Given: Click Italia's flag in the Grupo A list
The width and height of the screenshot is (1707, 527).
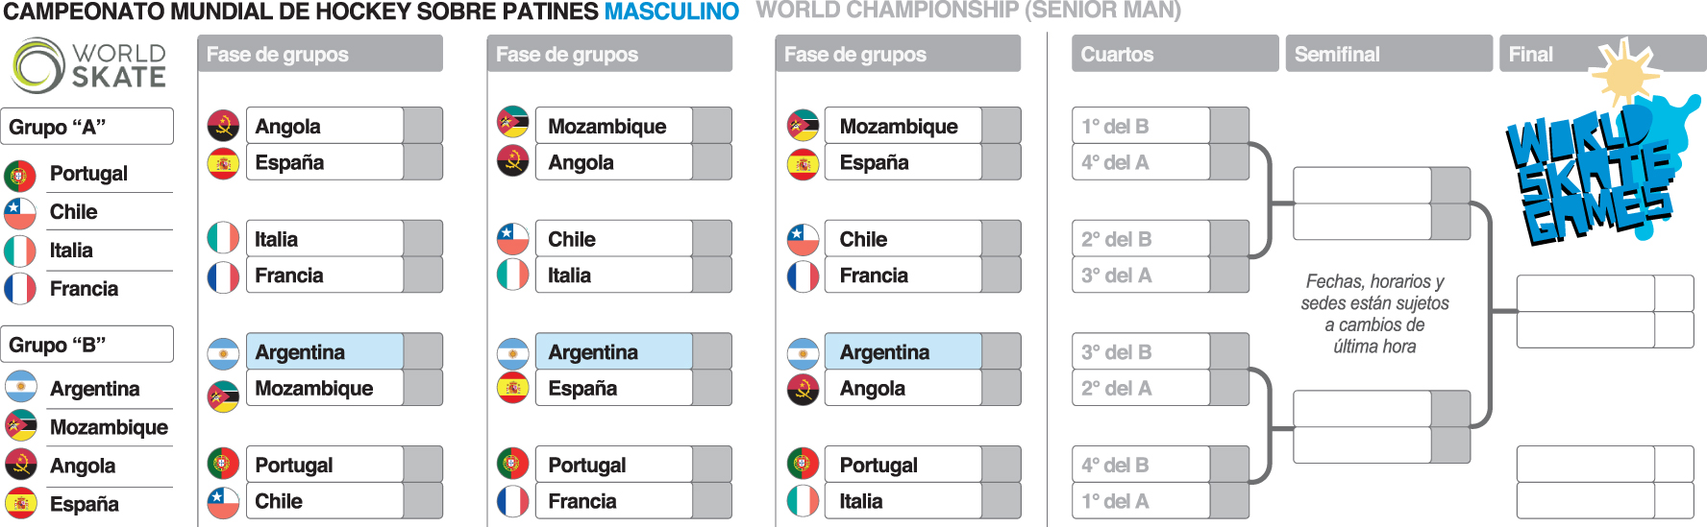Looking at the screenshot, I should 20,252.
